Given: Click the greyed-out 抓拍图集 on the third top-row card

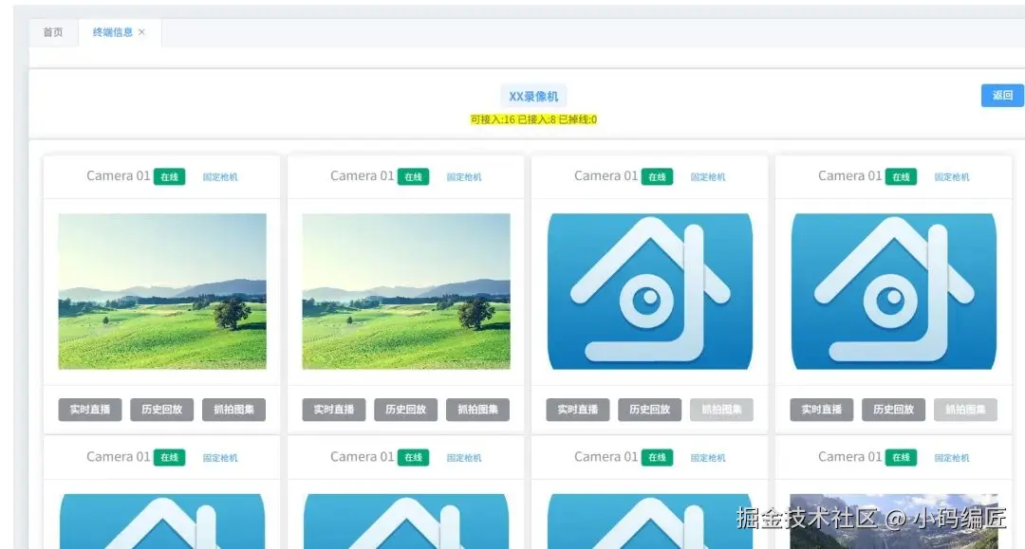Looking at the screenshot, I should pos(721,410).
